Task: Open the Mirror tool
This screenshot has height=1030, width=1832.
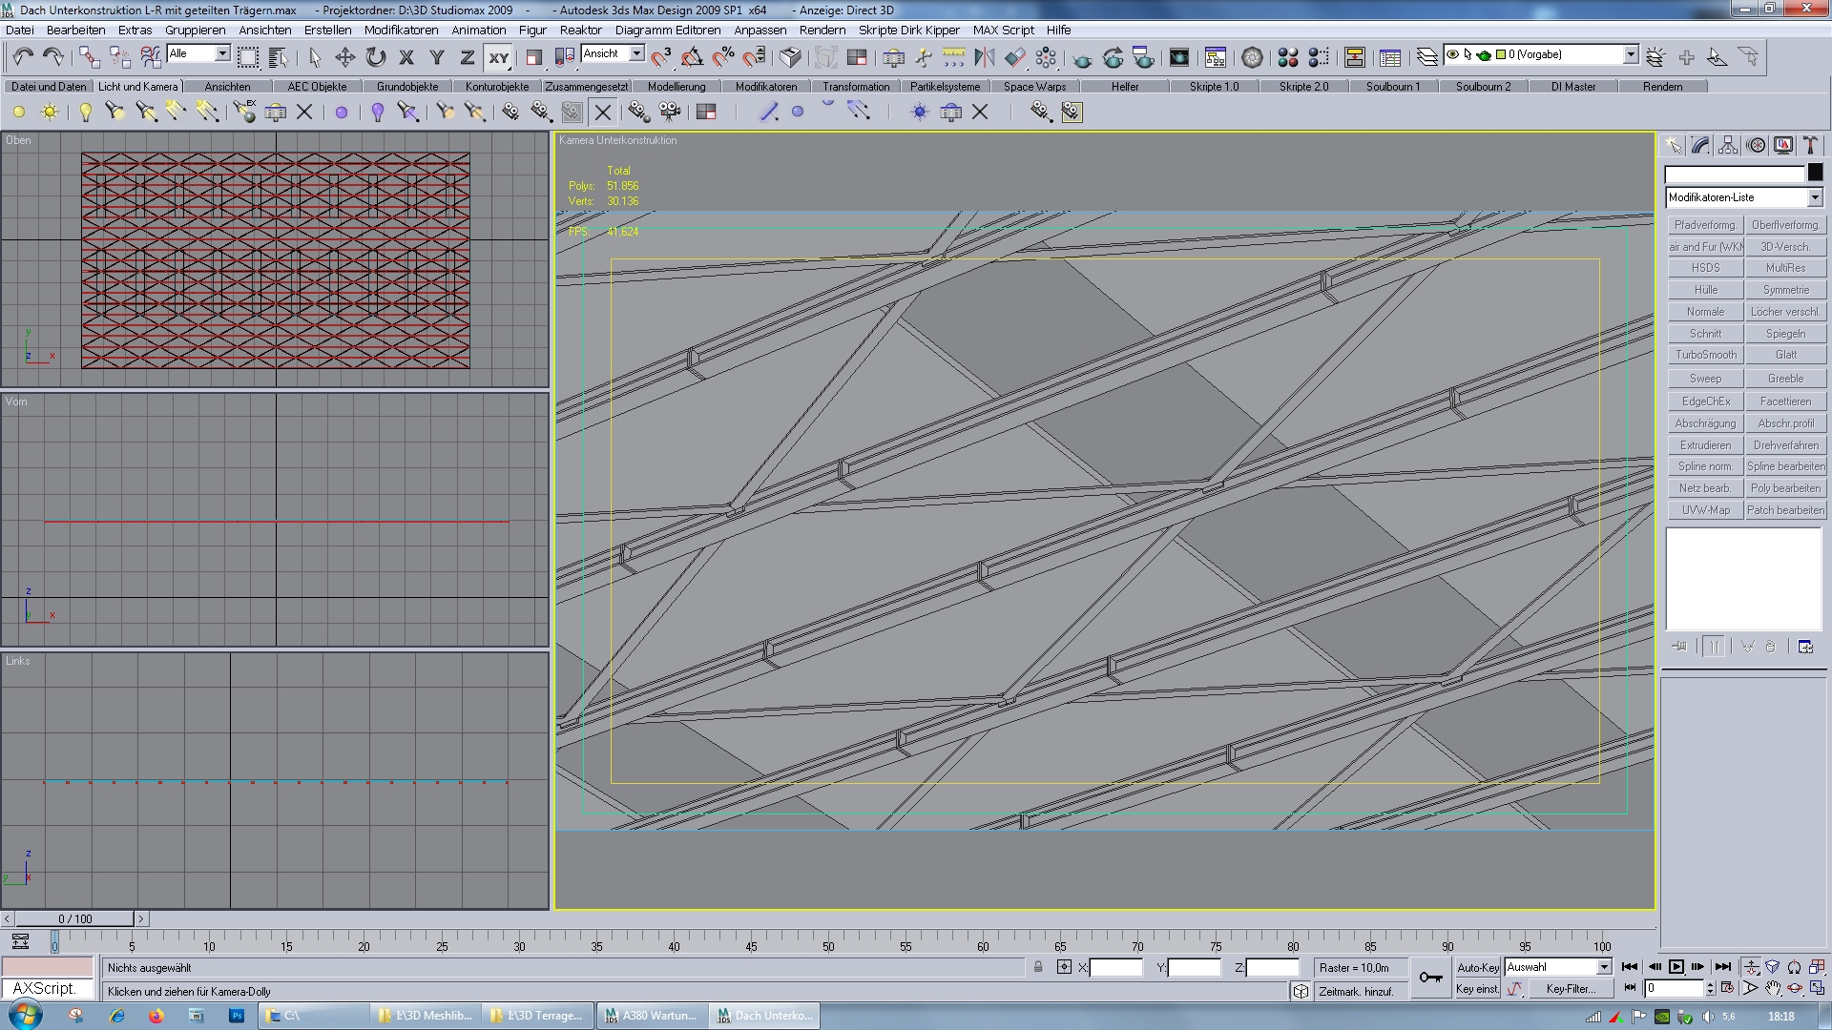Action: pos(984,57)
